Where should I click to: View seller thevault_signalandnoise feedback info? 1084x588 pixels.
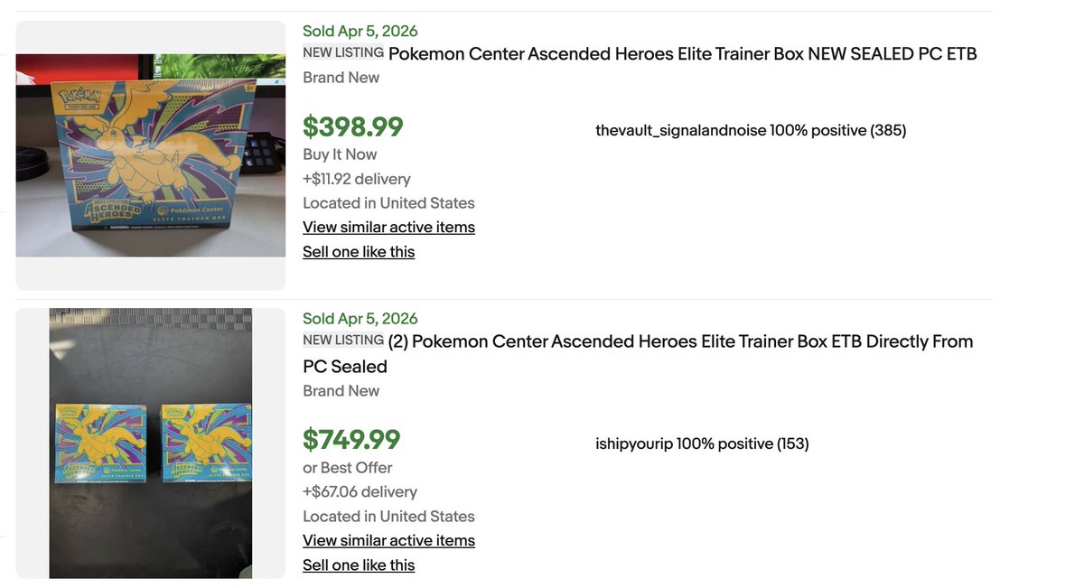pyautogui.click(x=750, y=131)
